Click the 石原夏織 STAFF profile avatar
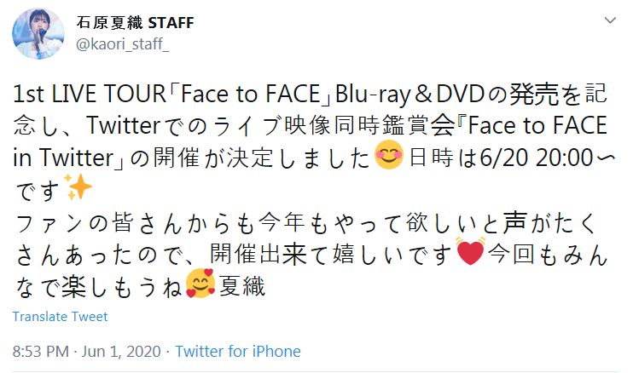The image size is (633, 373). tap(38, 33)
